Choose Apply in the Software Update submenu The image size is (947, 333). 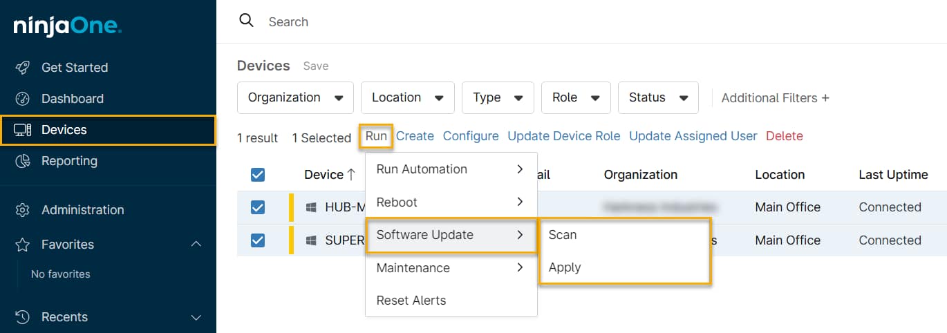pos(565,267)
